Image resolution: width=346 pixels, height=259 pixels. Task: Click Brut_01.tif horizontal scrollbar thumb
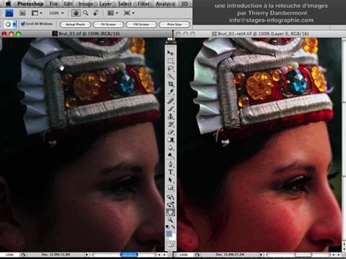[129, 255]
